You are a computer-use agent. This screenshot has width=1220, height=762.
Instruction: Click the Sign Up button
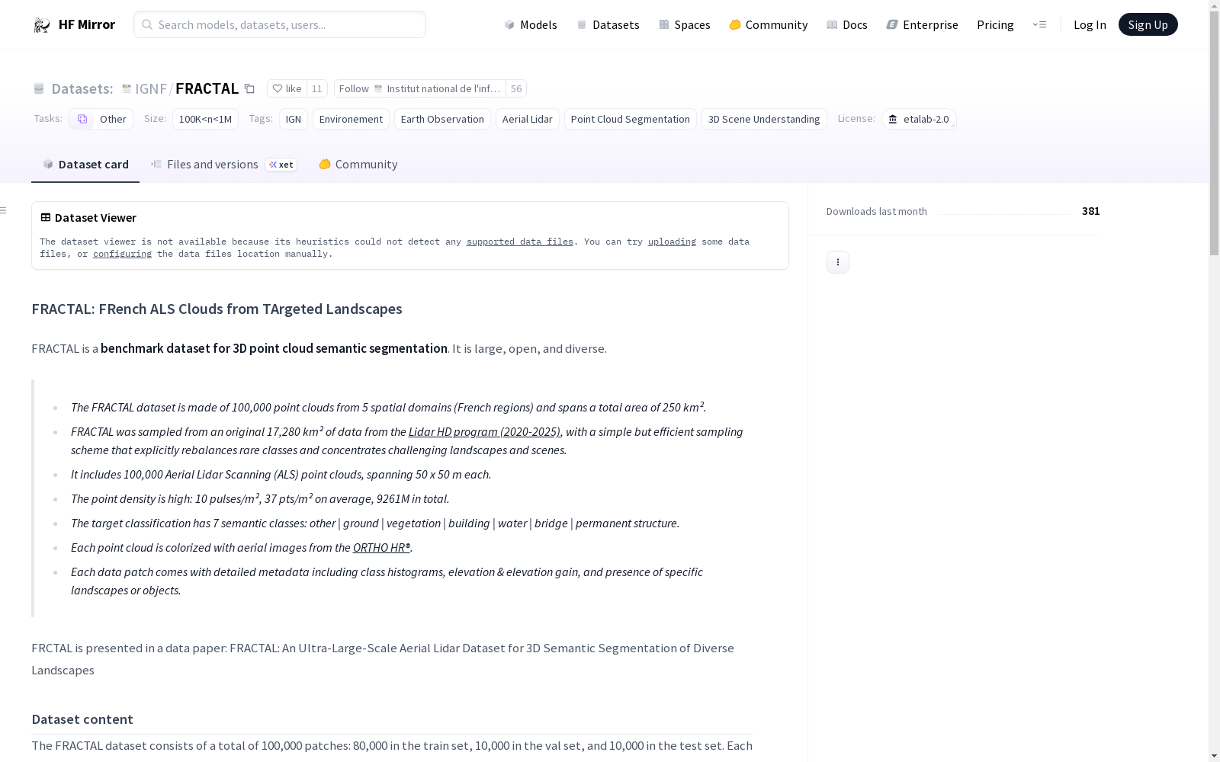coord(1148,24)
